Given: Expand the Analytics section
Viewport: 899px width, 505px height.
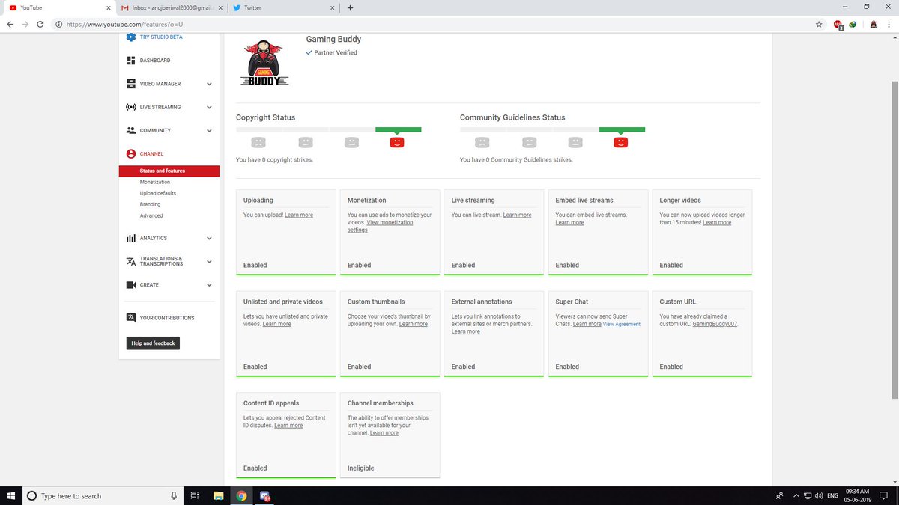Looking at the screenshot, I should tap(209, 238).
